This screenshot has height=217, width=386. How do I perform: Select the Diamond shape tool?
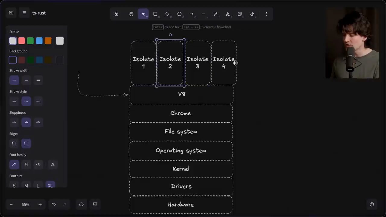pos(167,14)
